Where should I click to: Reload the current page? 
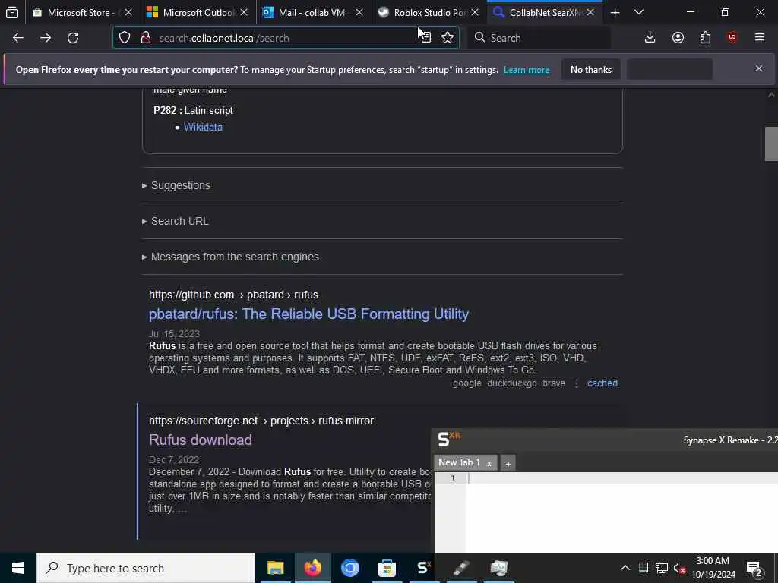[x=73, y=38]
